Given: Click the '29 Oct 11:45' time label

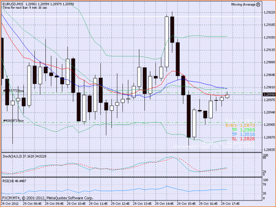Looking at the screenshot, I should [98, 204].
